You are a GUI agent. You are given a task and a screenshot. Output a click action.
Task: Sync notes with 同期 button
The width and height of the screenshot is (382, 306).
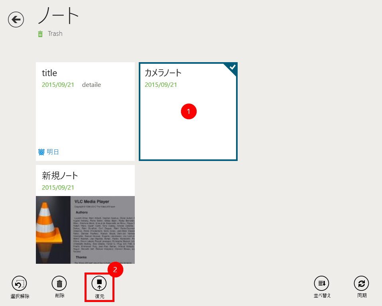tap(362, 287)
